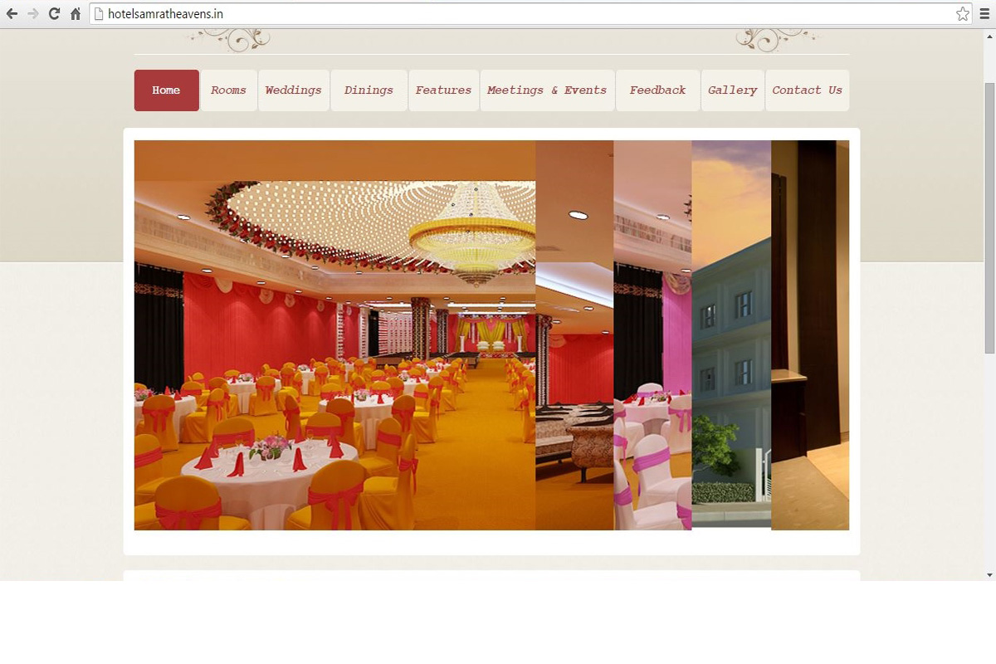Screen dimensions: 996x664
Task: Click the scrollbar down arrow
Action: click(x=989, y=574)
